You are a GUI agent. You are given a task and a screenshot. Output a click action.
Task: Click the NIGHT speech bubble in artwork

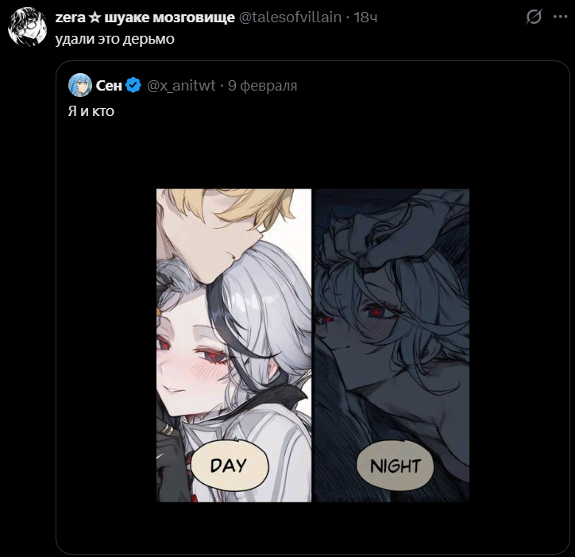[x=396, y=466]
